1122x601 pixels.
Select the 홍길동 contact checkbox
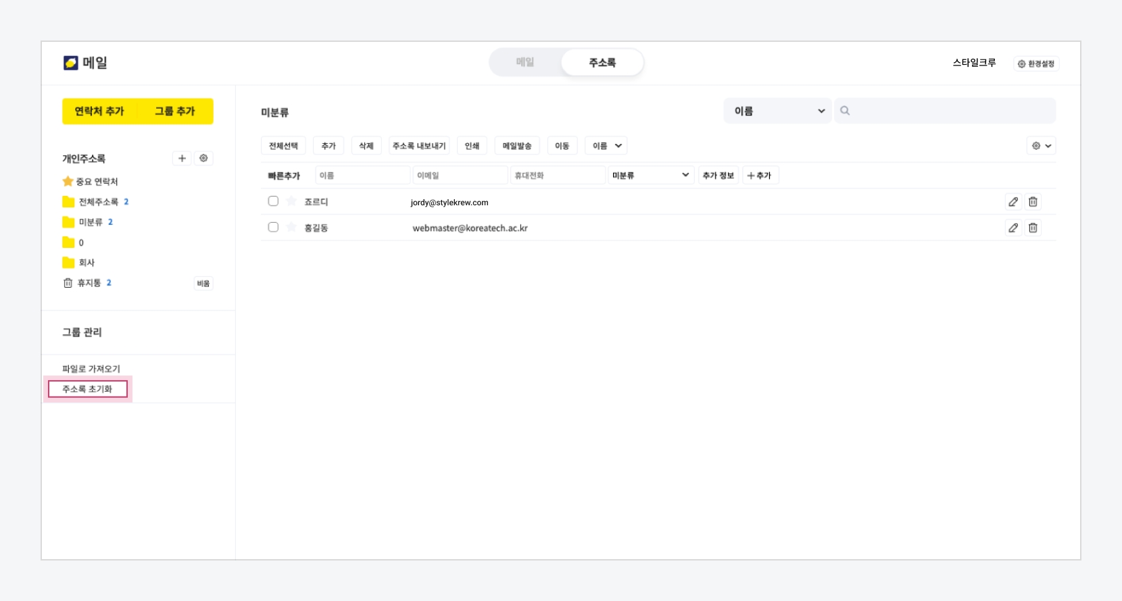[273, 228]
